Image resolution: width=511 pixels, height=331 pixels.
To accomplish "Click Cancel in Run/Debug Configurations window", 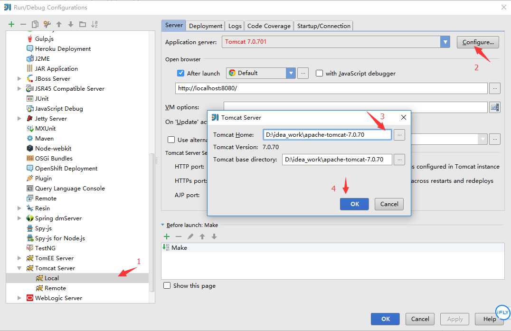I will (420, 319).
